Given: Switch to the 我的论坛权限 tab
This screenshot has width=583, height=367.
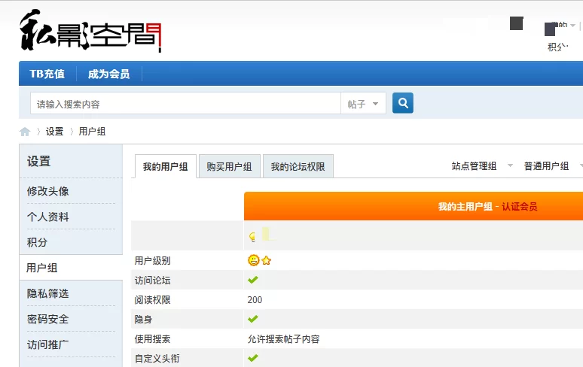Looking at the screenshot, I should coord(298,167).
